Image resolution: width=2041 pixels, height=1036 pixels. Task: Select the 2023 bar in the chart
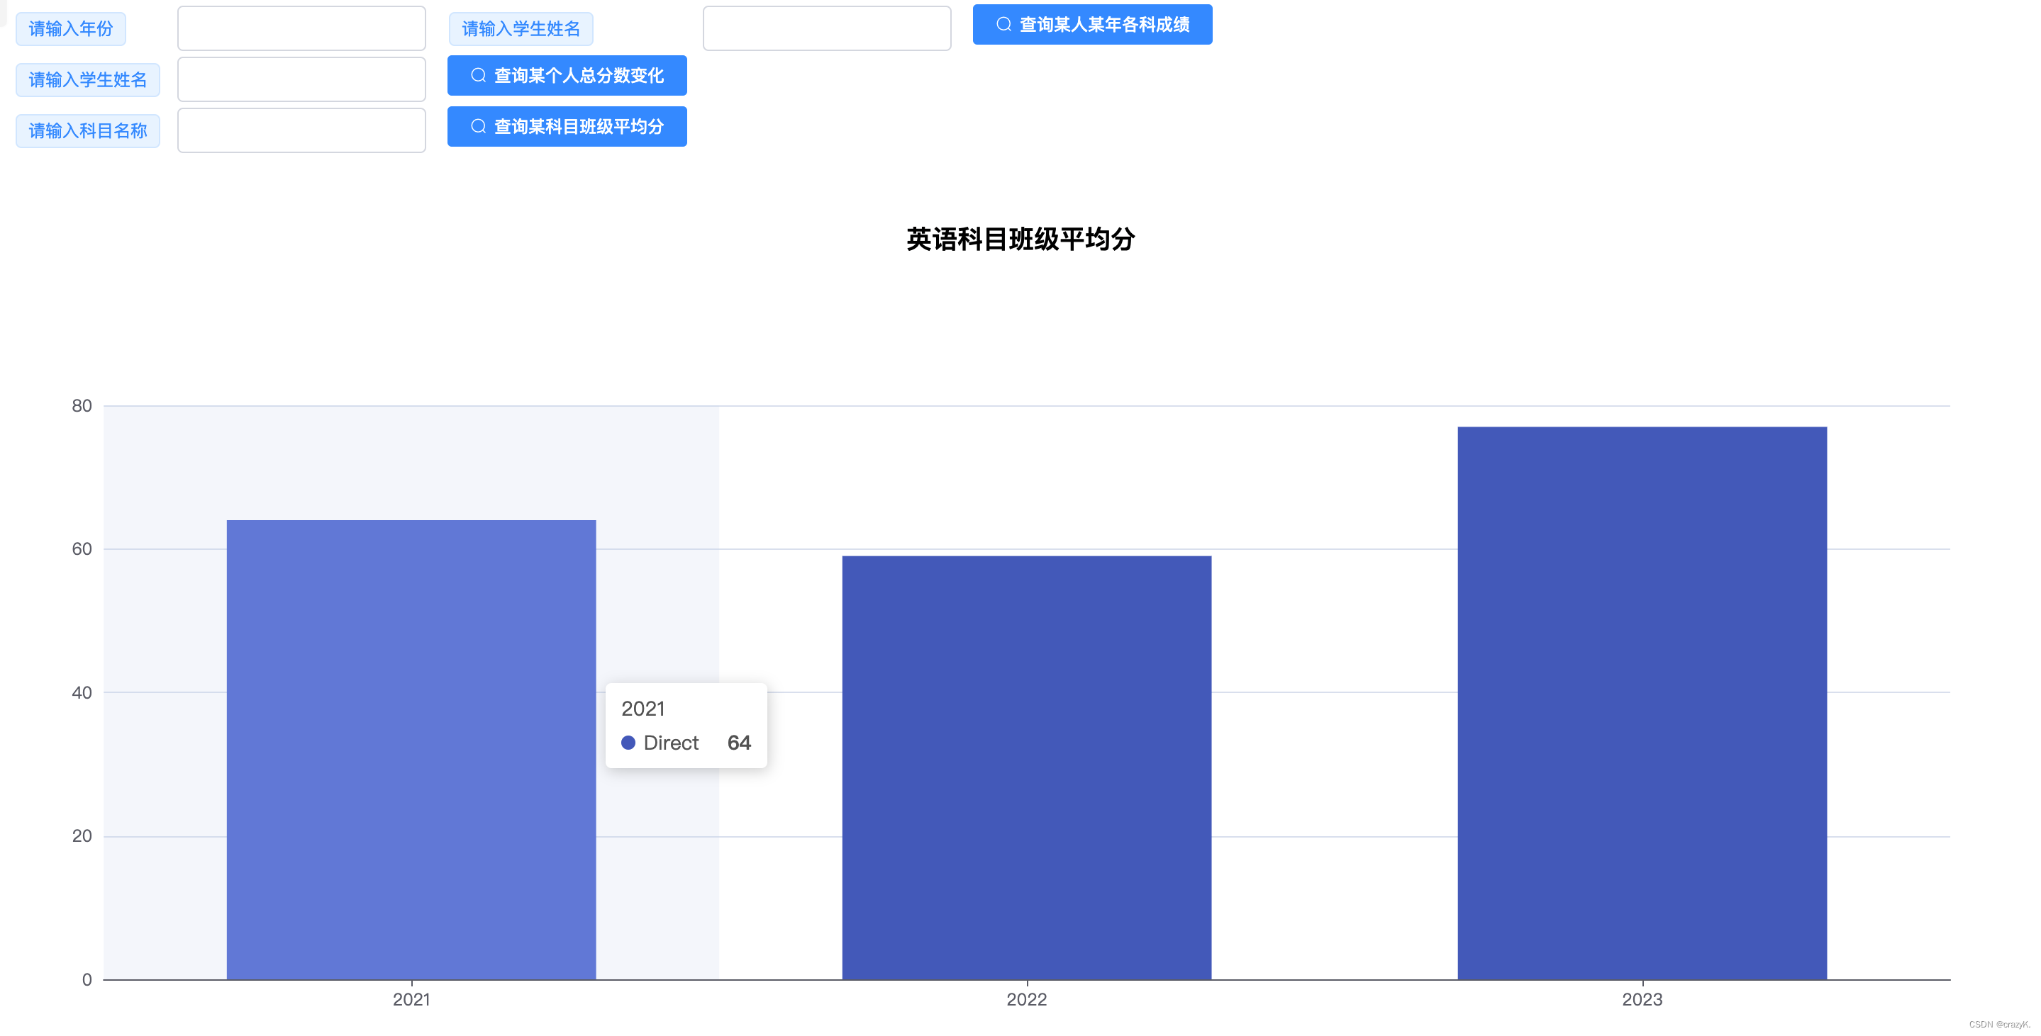tap(1642, 702)
